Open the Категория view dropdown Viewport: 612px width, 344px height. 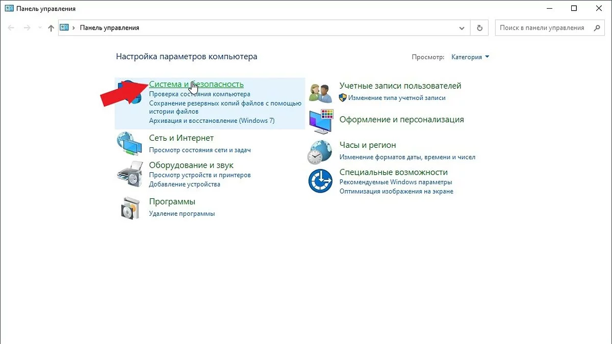coord(470,57)
